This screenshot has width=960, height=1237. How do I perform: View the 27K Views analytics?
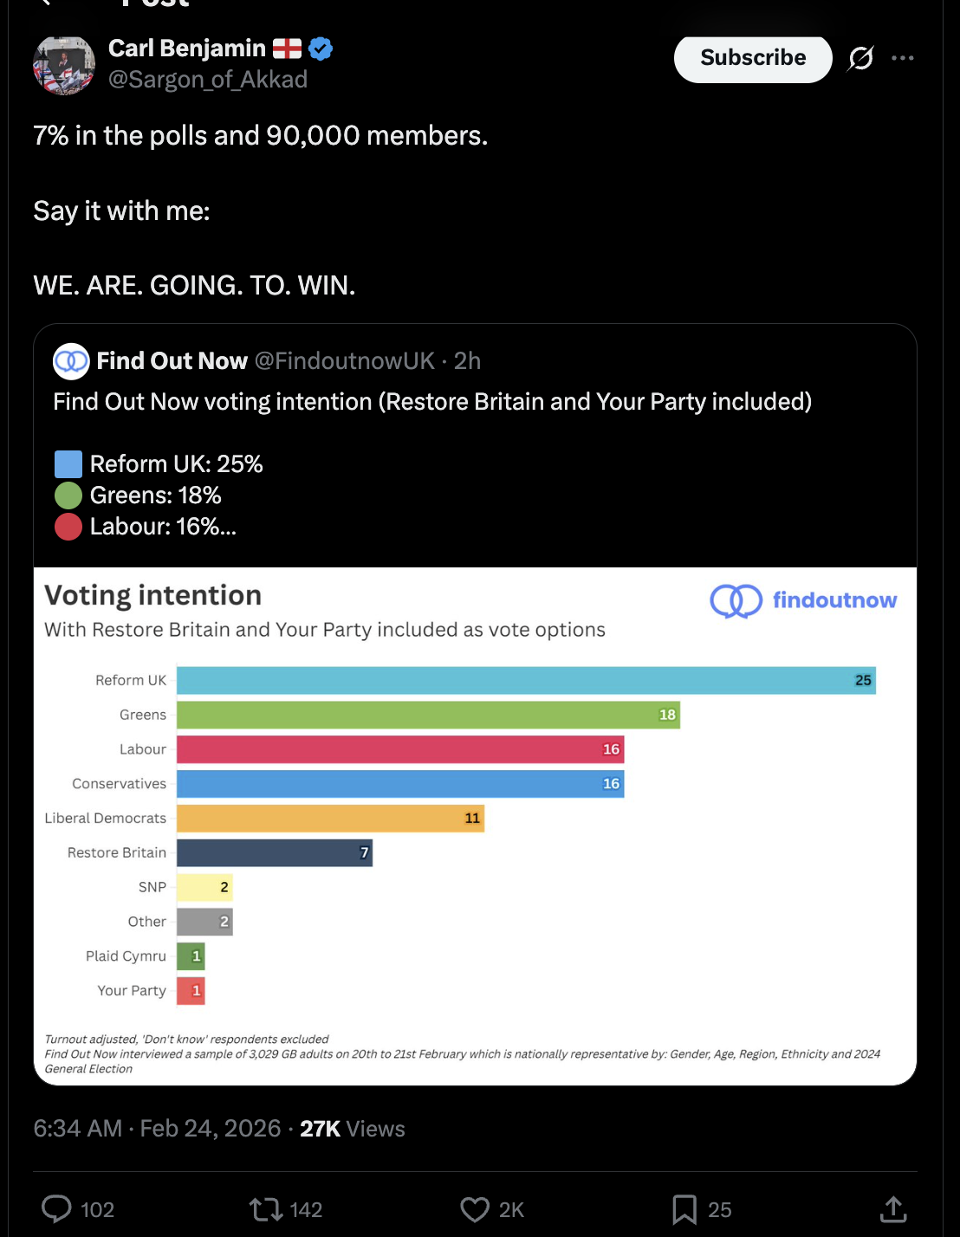pyautogui.click(x=352, y=1129)
